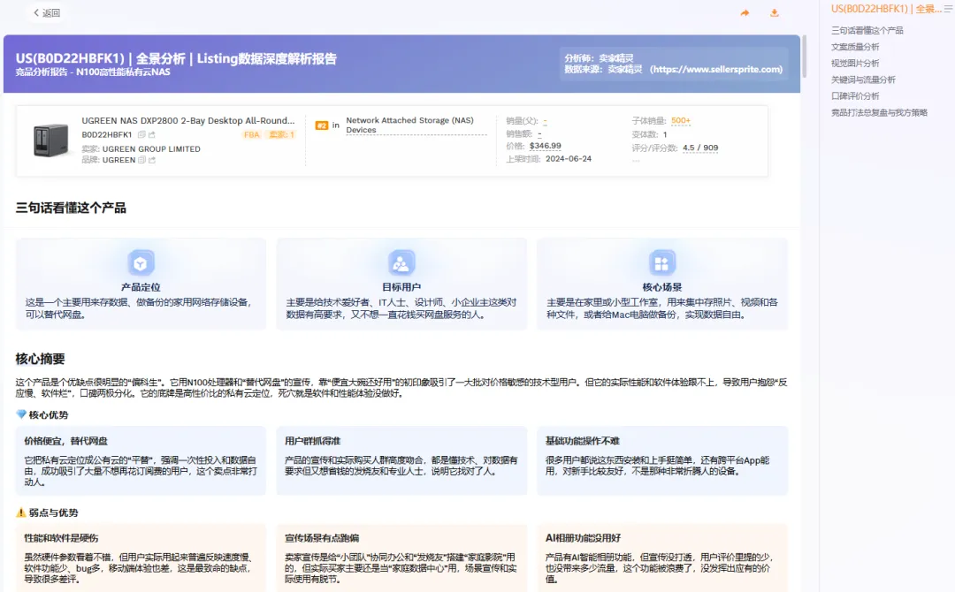Click the 产品定位 cube icon

pos(141,262)
